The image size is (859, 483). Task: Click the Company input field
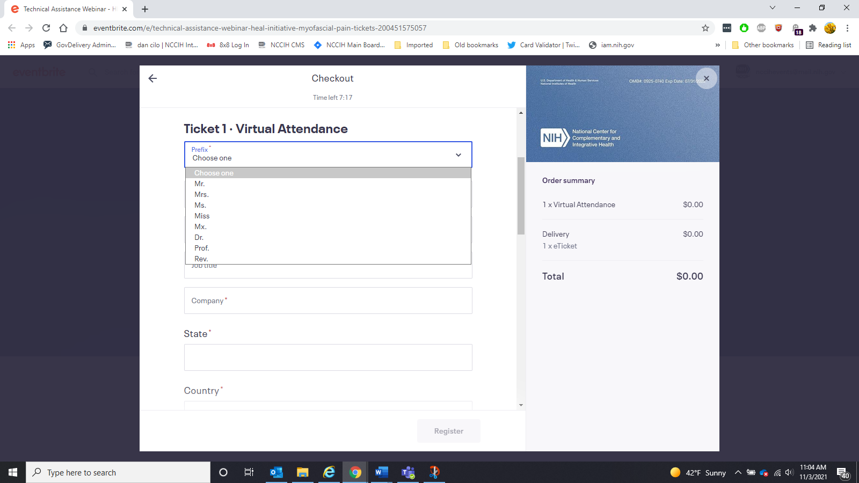point(328,301)
